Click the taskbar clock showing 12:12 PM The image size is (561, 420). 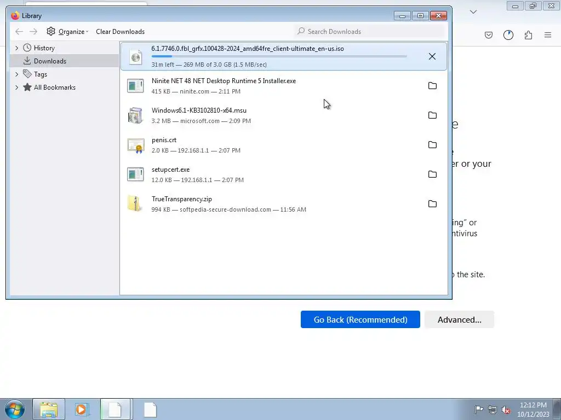[533, 410]
